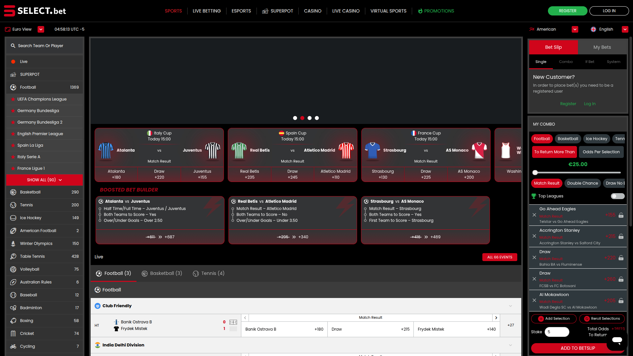Click the Add Selection icon in the betslip
633x356 pixels.
point(541,319)
